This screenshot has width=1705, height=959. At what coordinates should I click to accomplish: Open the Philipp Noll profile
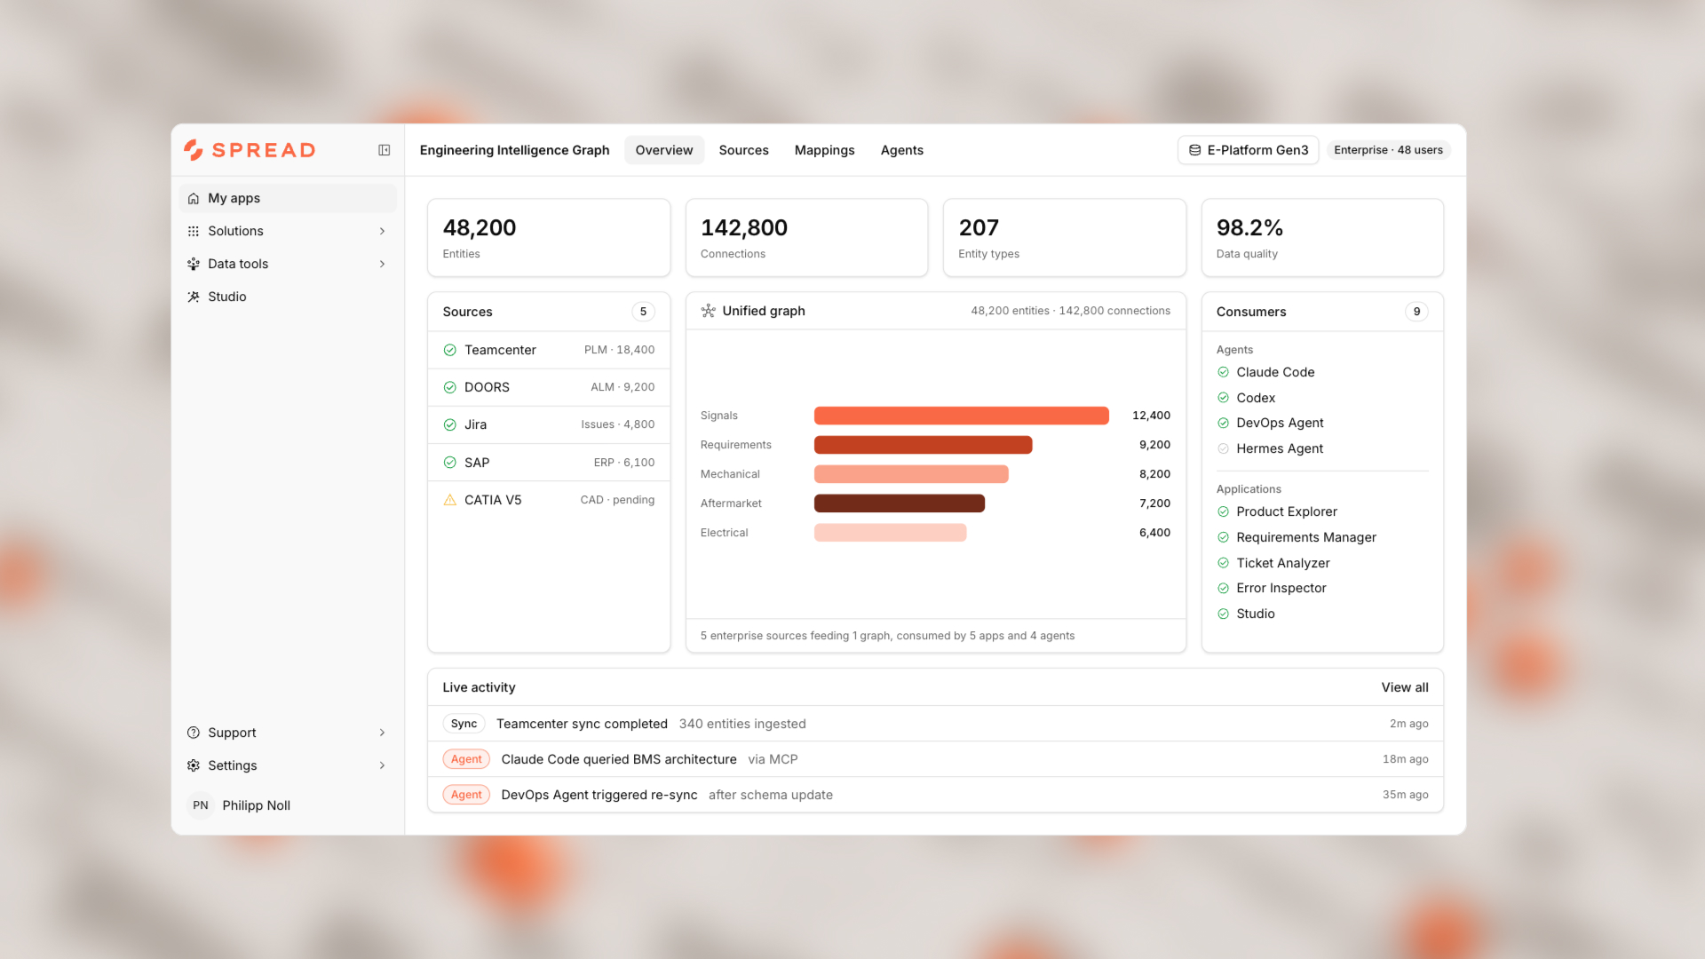288,805
